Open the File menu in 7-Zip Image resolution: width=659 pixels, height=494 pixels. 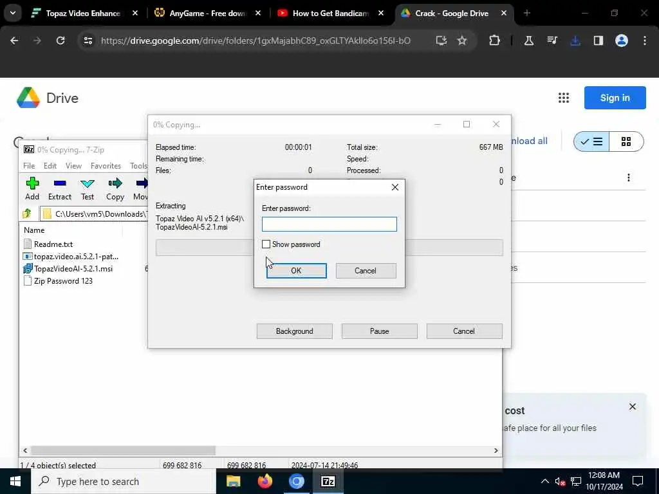(x=29, y=166)
